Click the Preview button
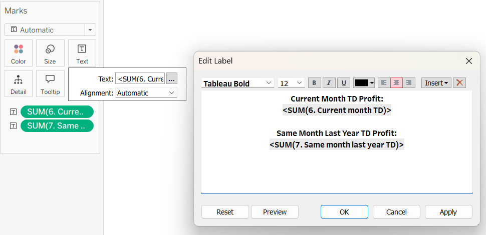 [x=275, y=212]
